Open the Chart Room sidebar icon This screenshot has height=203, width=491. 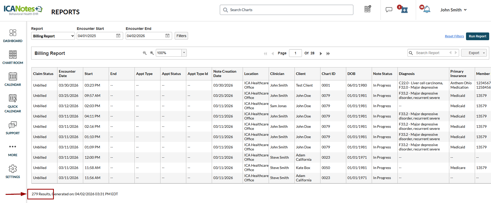tap(13, 57)
